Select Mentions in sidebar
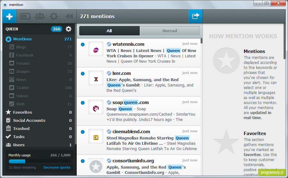 point(39,39)
